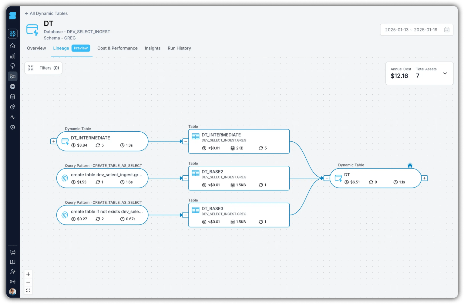Switch to Cost & Performance tab
This screenshot has height=304, width=464.
117,48
